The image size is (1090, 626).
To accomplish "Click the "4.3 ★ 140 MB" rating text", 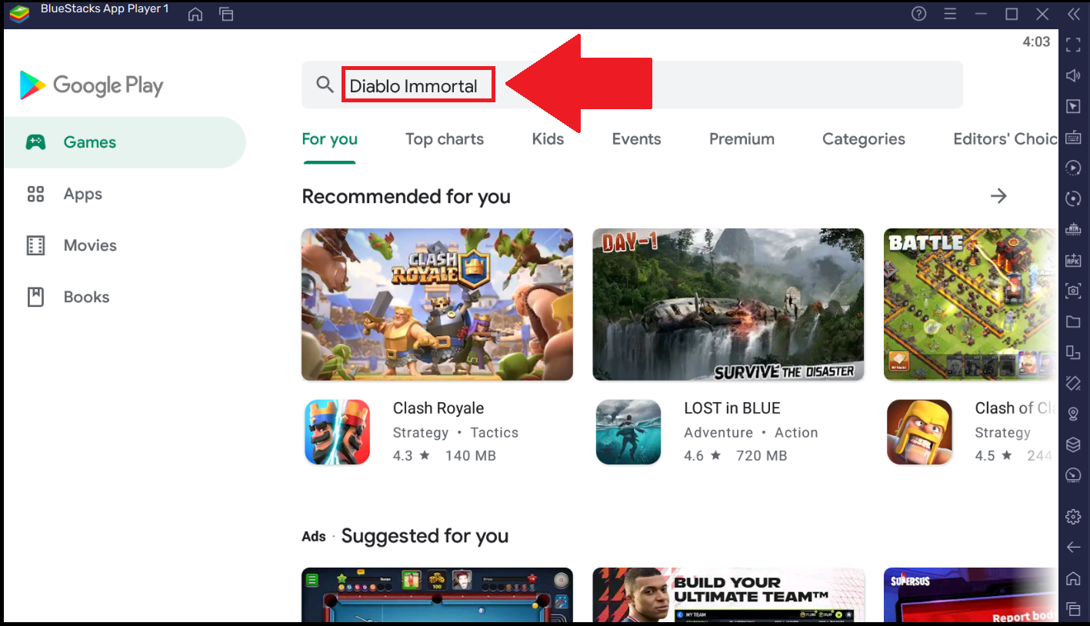I will click(445, 455).
